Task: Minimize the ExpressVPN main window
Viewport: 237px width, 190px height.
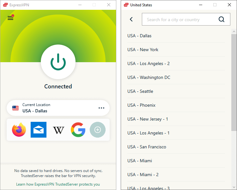Action: (x=80, y=5)
